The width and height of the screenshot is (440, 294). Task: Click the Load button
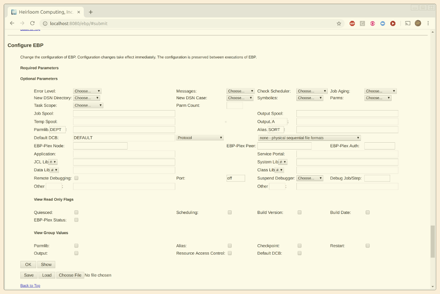(x=47, y=275)
